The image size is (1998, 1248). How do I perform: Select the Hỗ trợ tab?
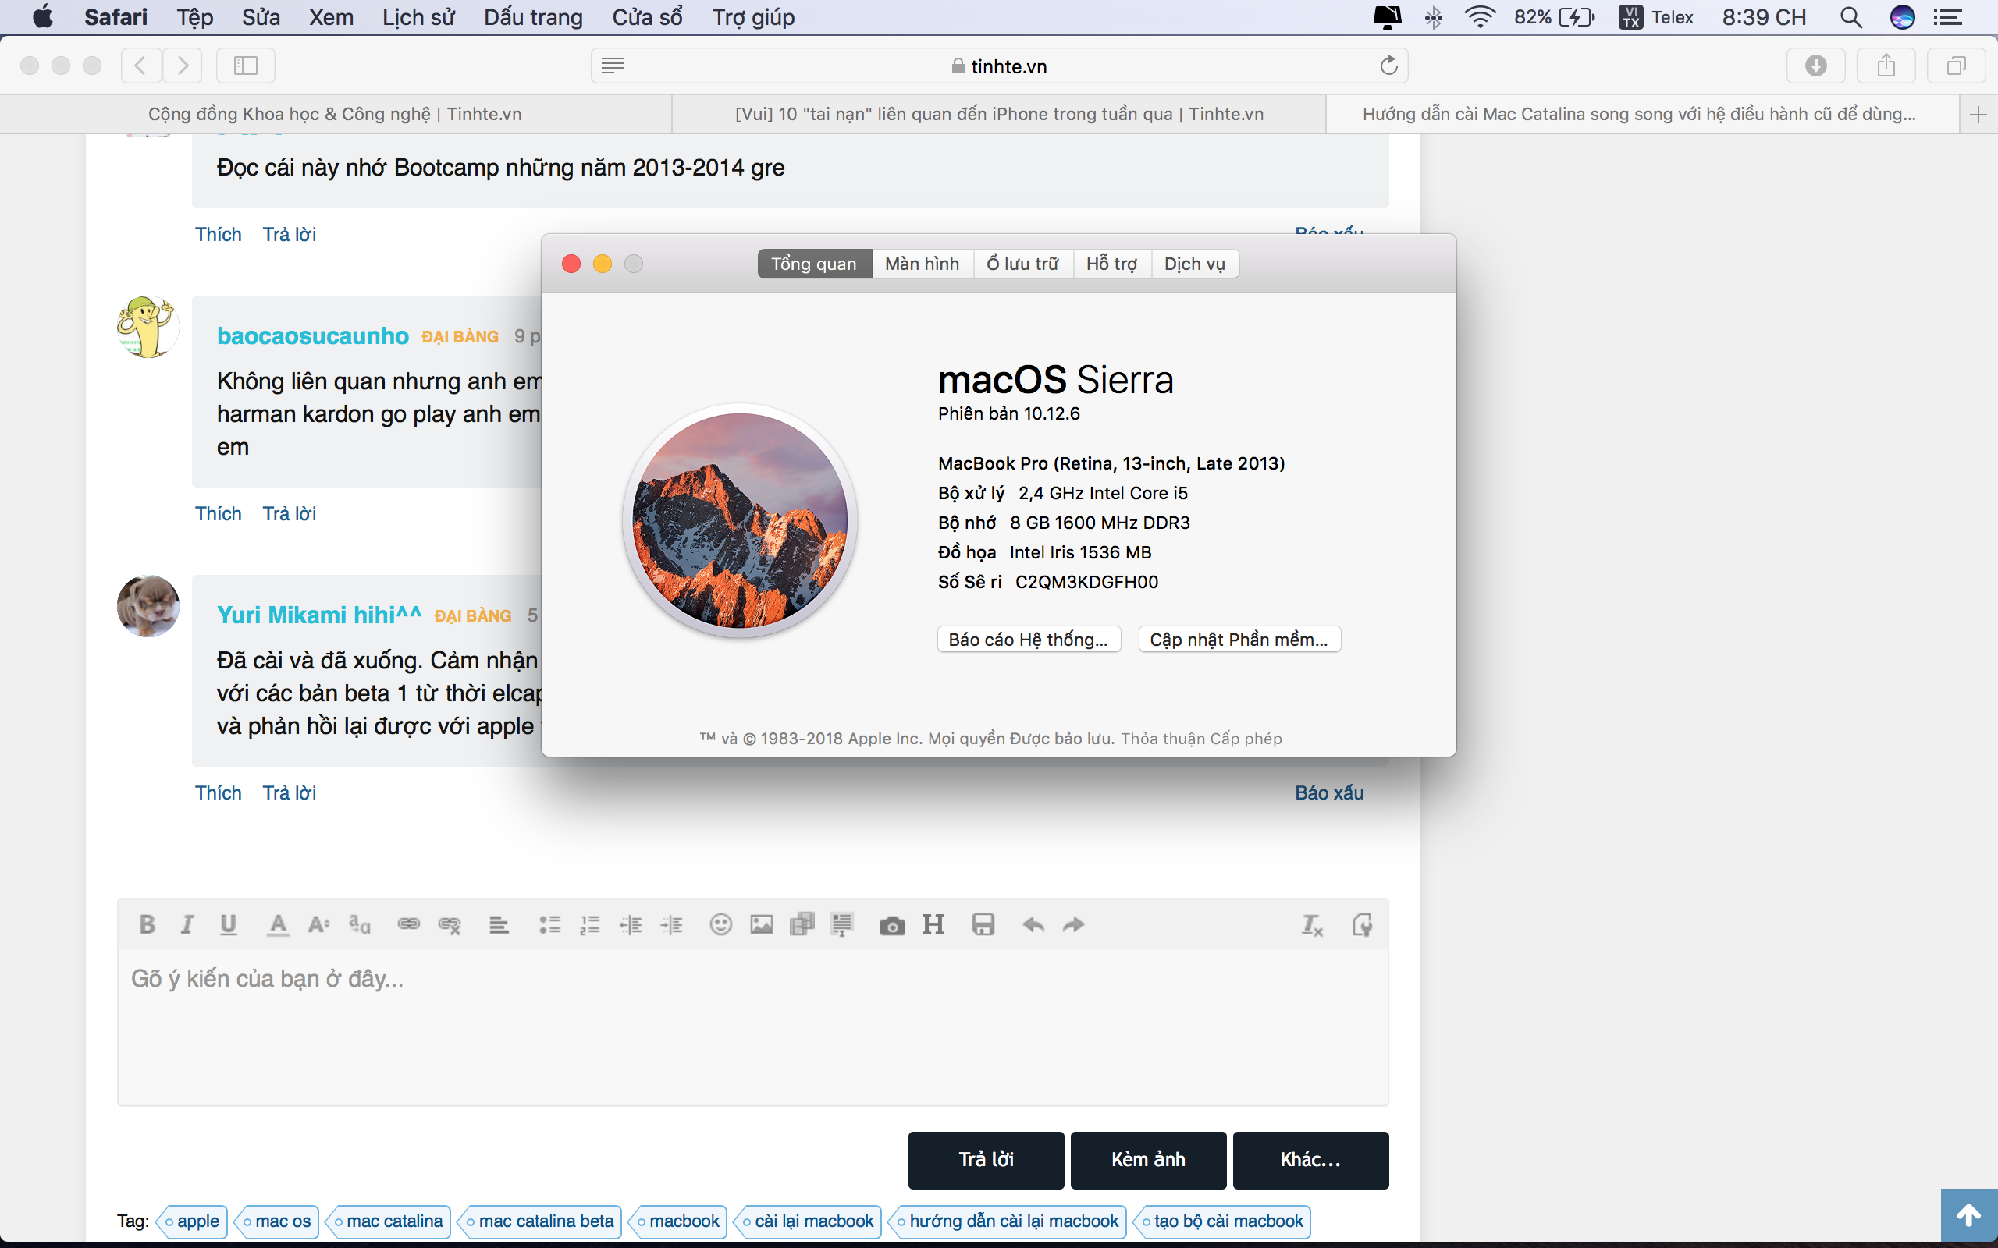[1112, 264]
